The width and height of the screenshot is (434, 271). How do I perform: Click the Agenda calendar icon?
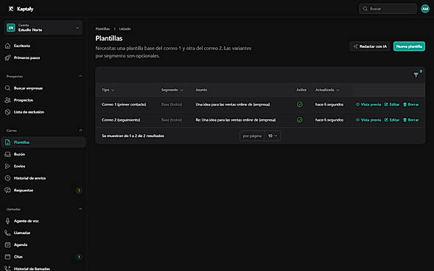(x=8, y=244)
